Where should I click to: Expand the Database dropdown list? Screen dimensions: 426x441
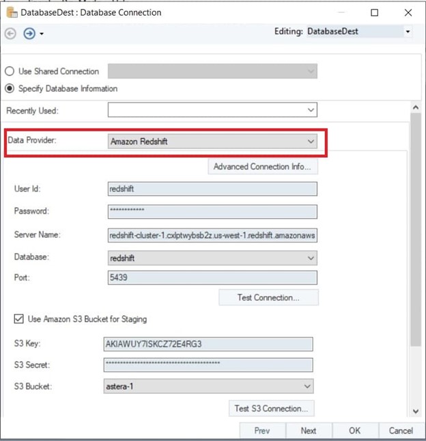point(311,258)
